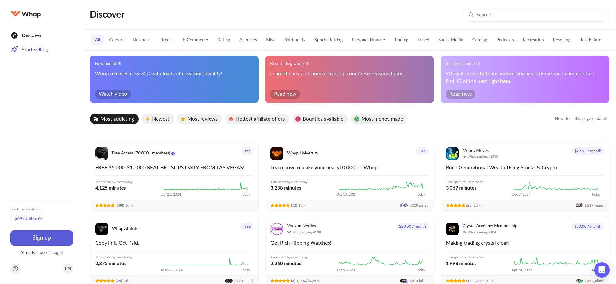Image resolution: width=616 pixels, height=284 pixels.
Task: Click member avatars on Money Moves card
Action: click(579, 205)
